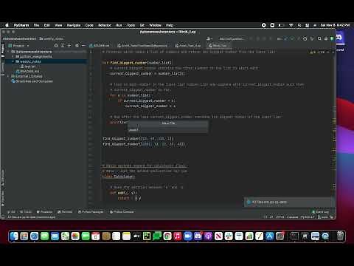354x266 pixels.
Task: Open Music app in the Dock
Action: 178,236
